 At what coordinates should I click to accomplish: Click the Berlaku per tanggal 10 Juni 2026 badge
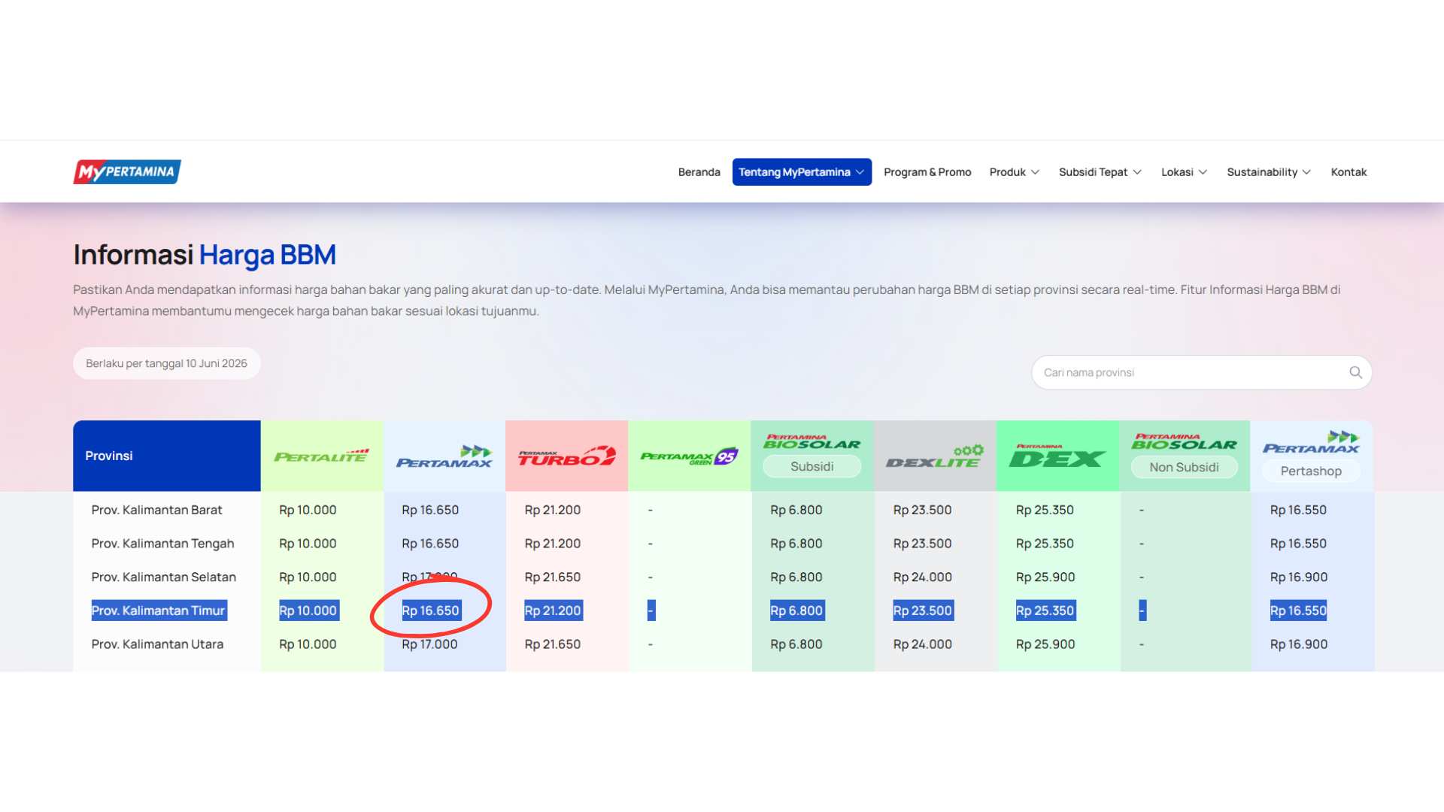pyautogui.click(x=167, y=363)
